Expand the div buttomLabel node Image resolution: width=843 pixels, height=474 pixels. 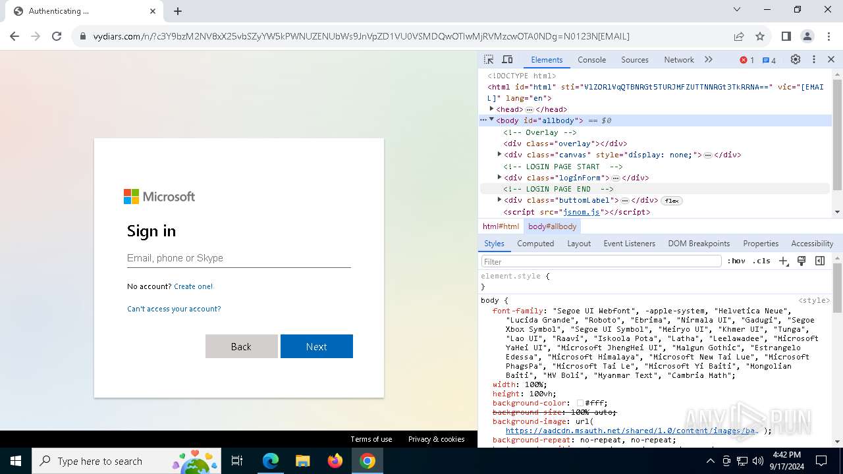point(499,199)
